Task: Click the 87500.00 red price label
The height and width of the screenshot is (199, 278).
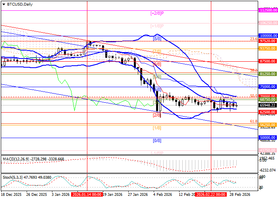Action: click(266, 61)
